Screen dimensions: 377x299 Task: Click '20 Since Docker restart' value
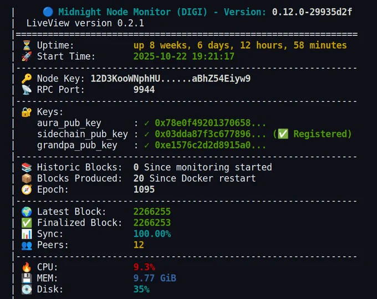click(x=195, y=178)
